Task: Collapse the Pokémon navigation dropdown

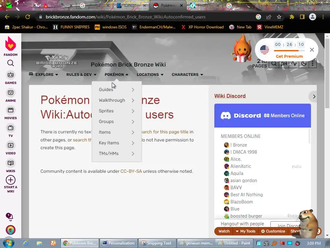Action: pyautogui.click(x=116, y=75)
